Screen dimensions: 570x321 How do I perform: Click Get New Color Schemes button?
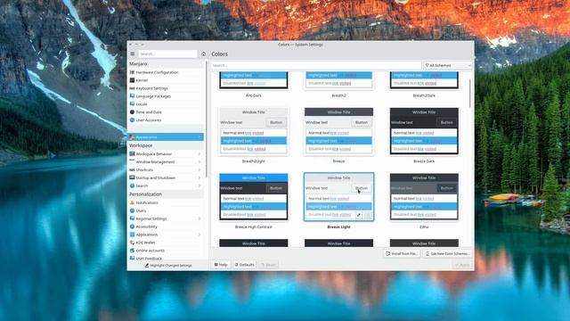pyautogui.click(x=447, y=253)
